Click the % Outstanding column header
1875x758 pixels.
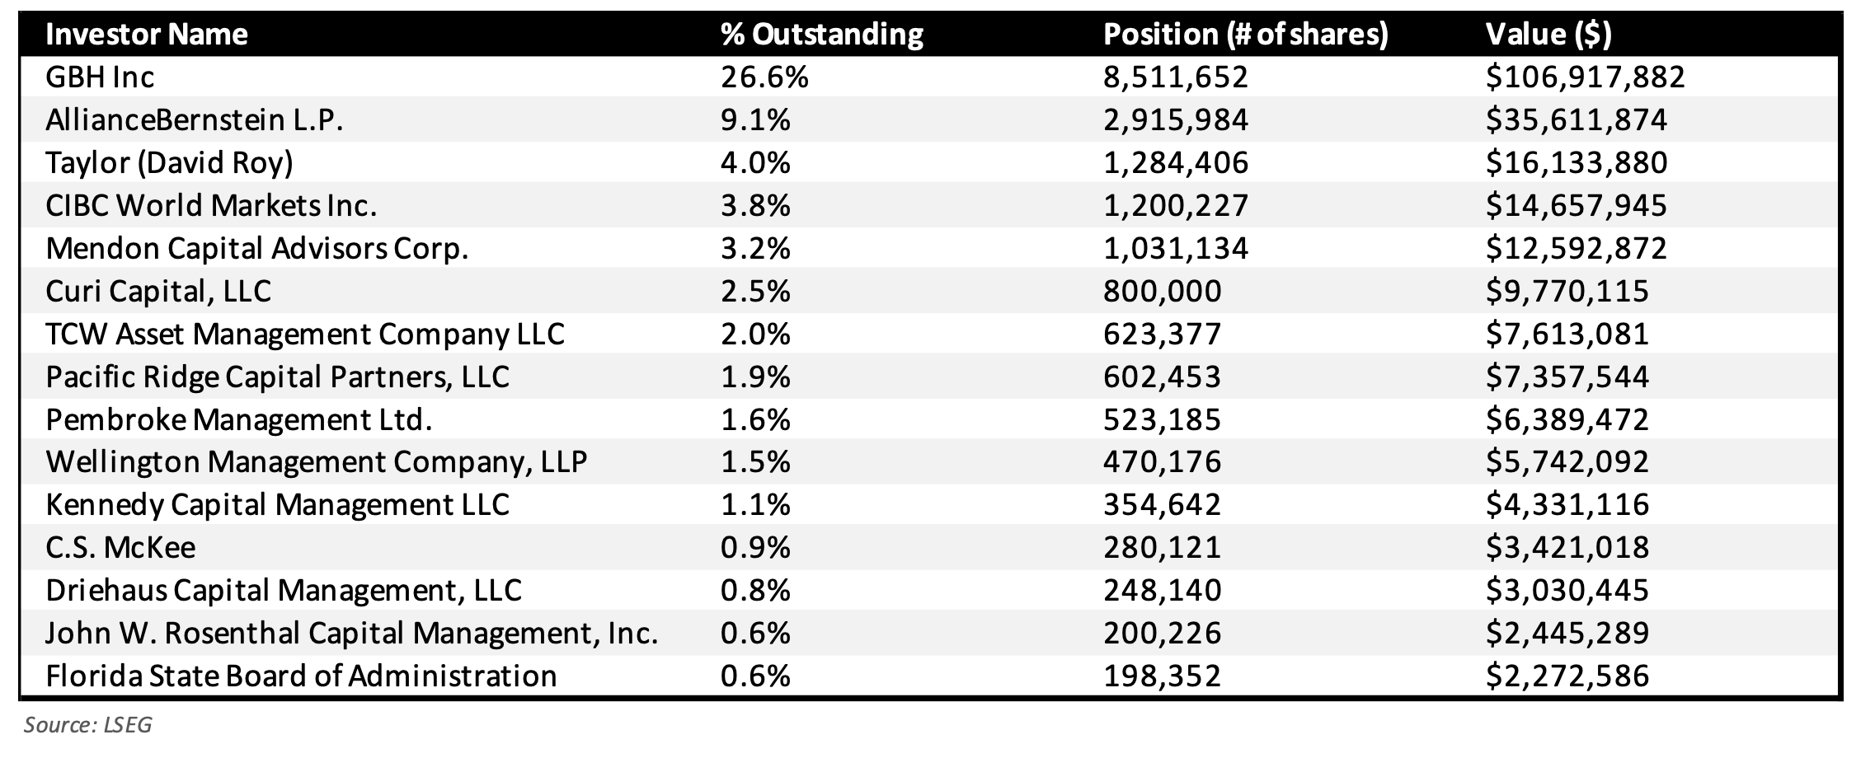821,34
